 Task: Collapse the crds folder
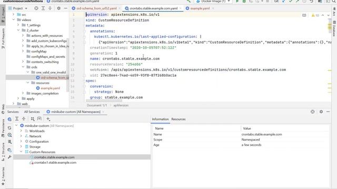(23, 67)
